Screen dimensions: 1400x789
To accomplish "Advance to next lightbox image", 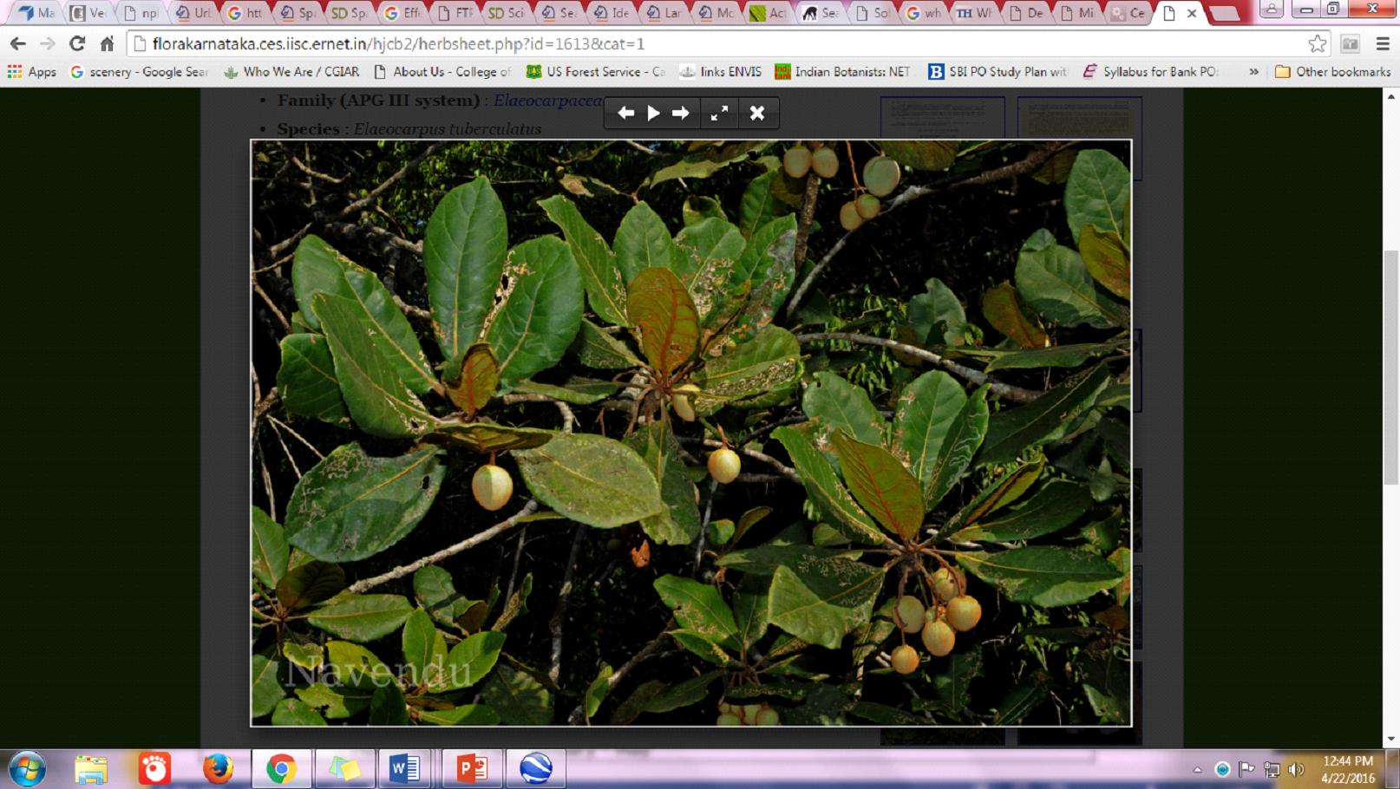I will click(681, 113).
